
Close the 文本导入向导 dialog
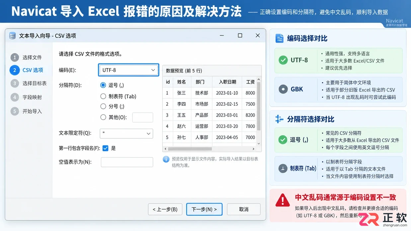coord(258,35)
